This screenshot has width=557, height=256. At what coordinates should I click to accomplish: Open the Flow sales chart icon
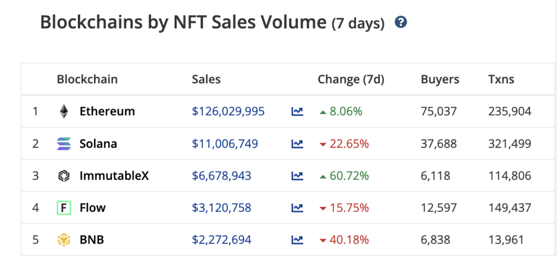coord(297,208)
